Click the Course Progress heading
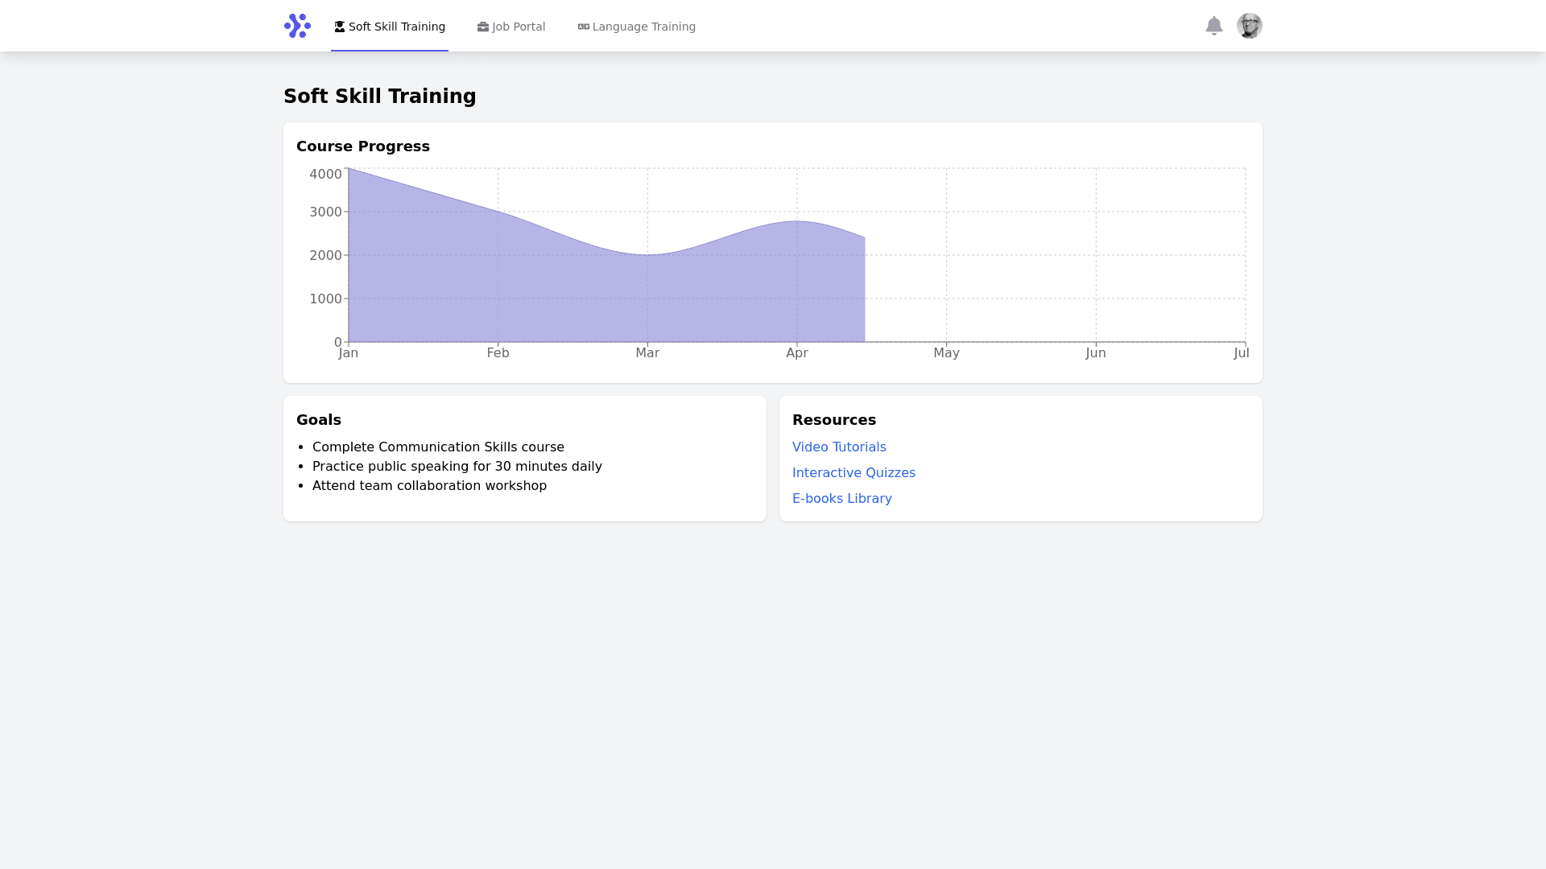Viewport: 1546px width, 869px height. pos(362,146)
